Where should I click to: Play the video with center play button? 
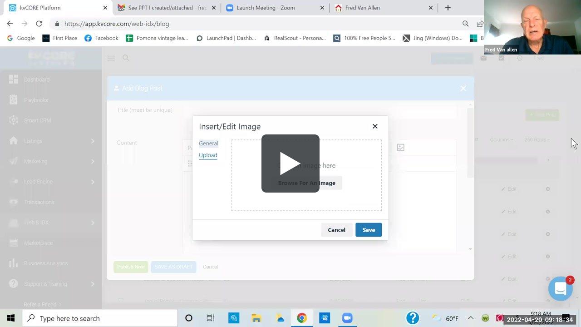coord(290,163)
